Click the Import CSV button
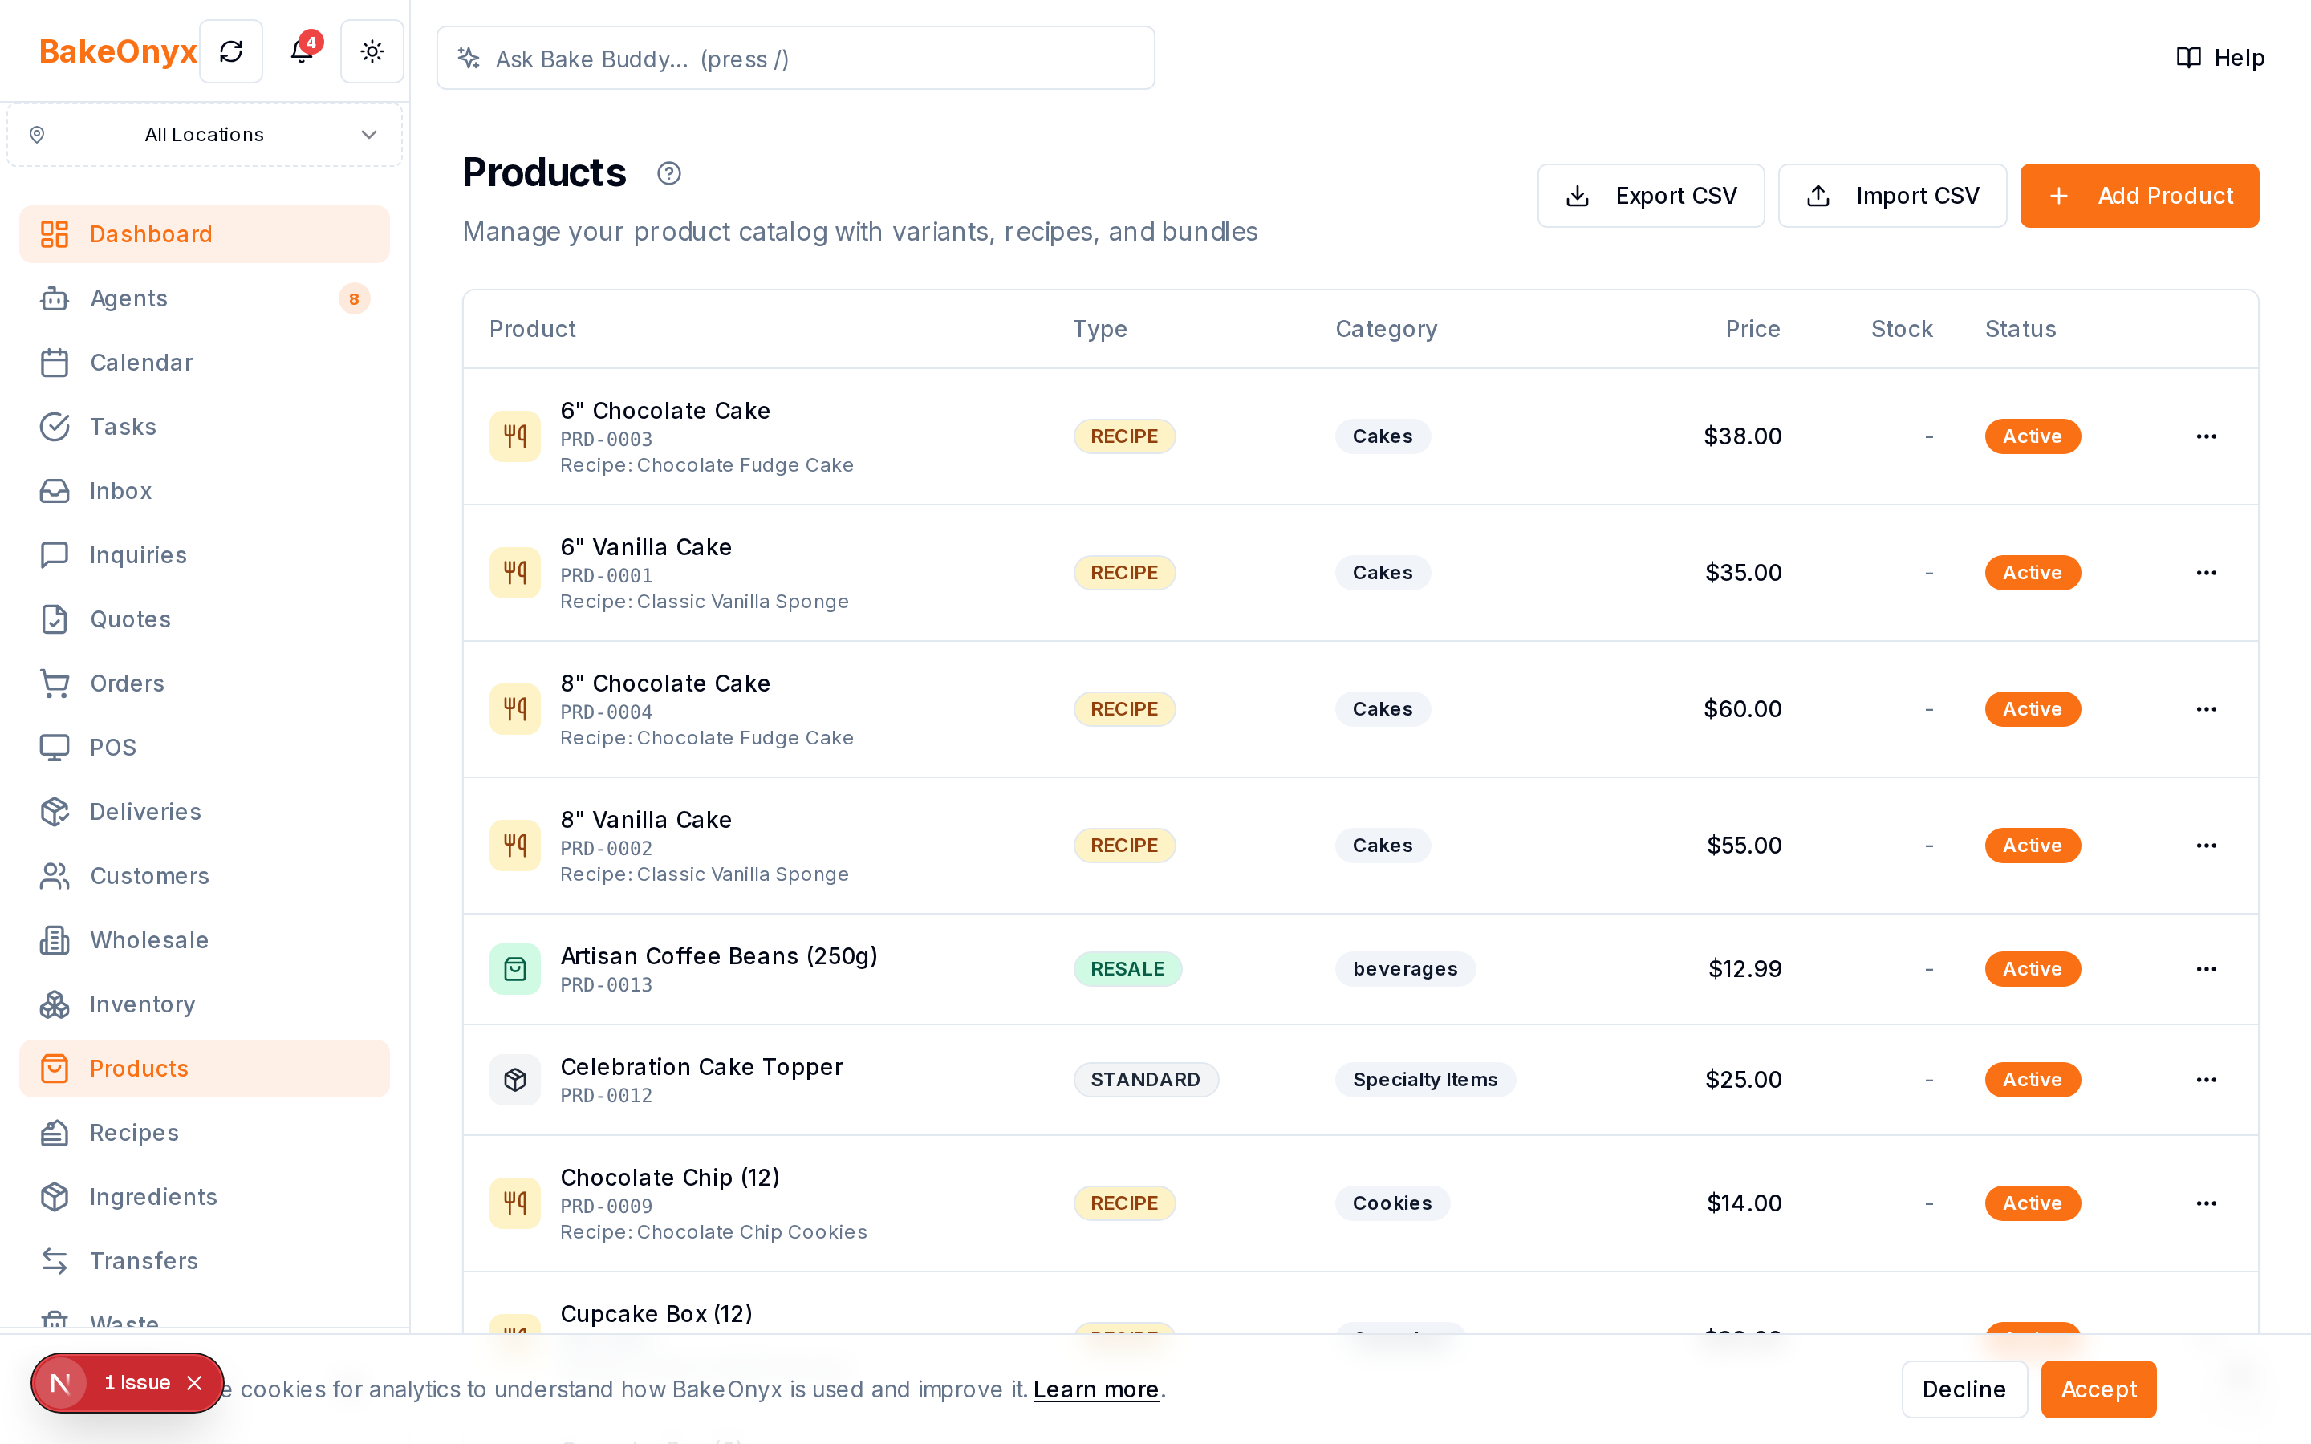The image size is (2311, 1444). [x=1892, y=196]
